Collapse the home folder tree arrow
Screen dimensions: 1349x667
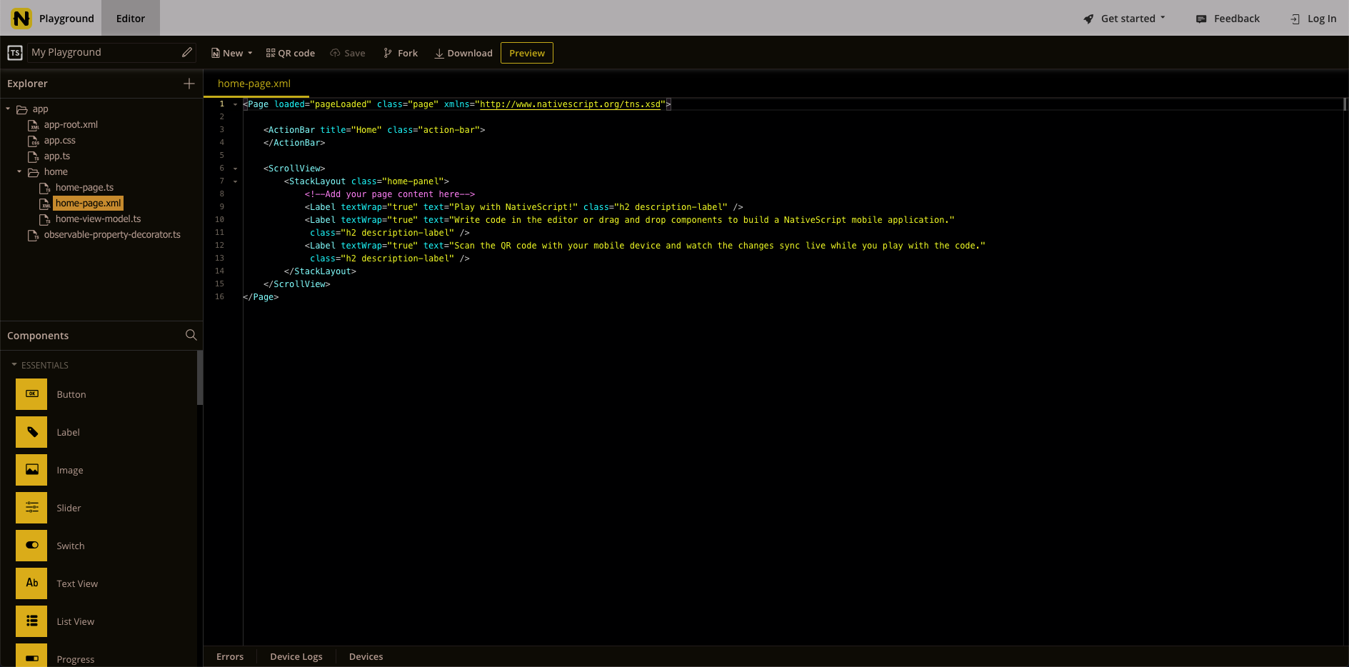click(19, 171)
